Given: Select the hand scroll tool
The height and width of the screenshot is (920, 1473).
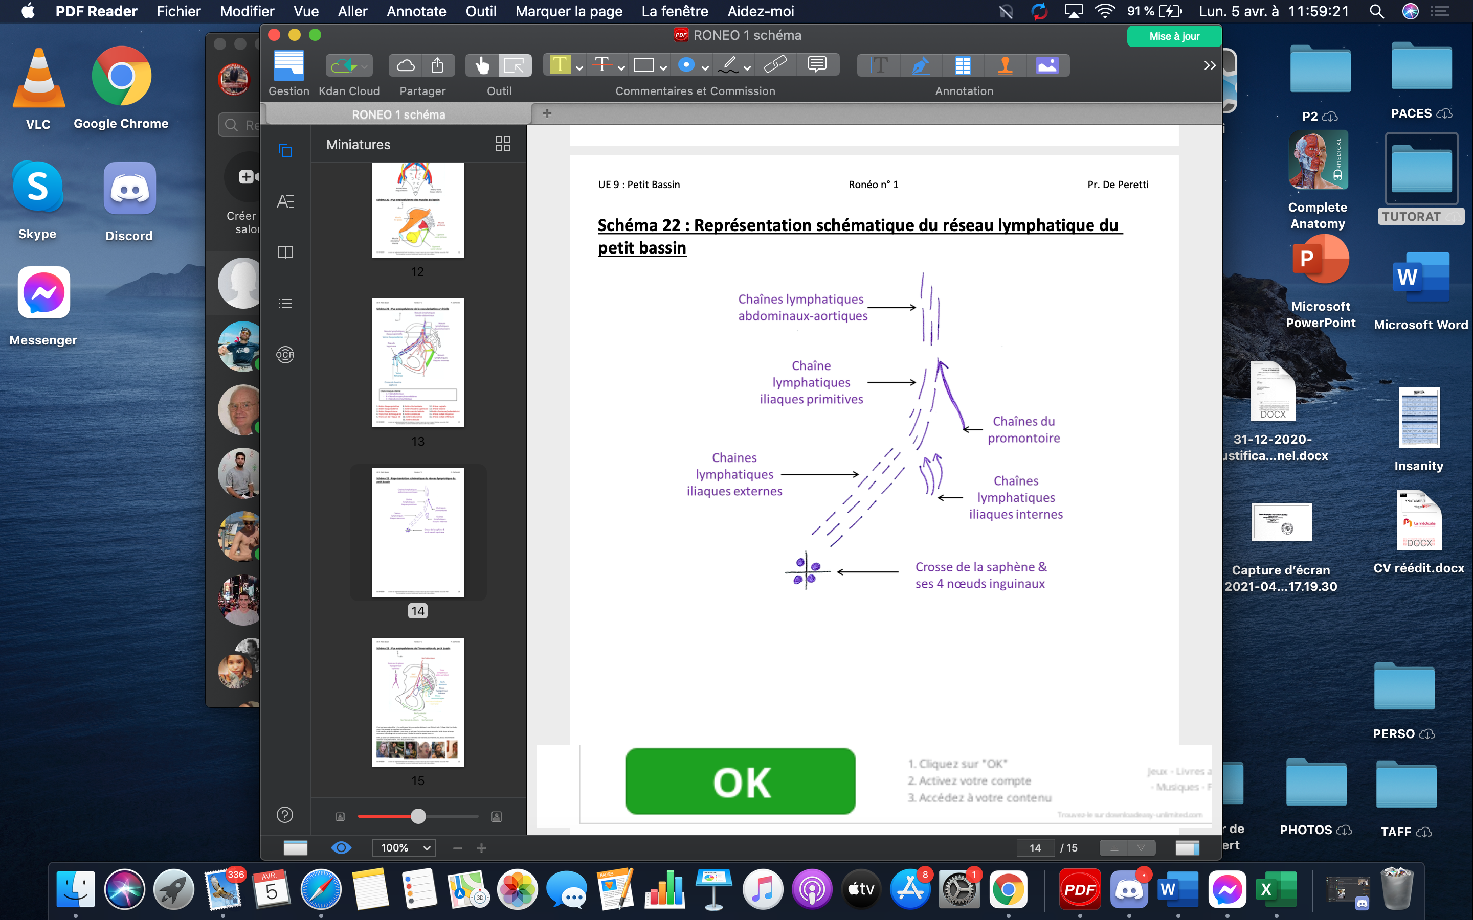Looking at the screenshot, I should pos(481,65).
